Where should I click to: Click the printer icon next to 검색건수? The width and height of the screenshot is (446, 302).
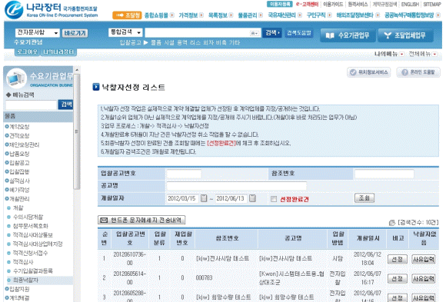pyautogui.click(x=392, y=222)
